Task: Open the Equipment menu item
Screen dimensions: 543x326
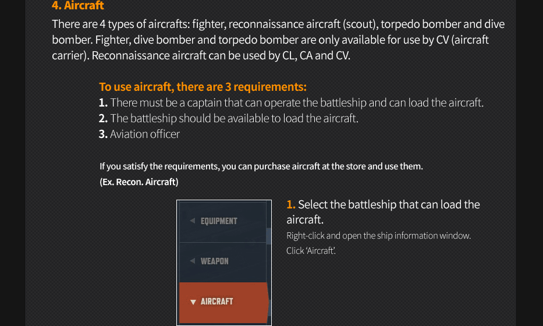Action: click(219, 221)
